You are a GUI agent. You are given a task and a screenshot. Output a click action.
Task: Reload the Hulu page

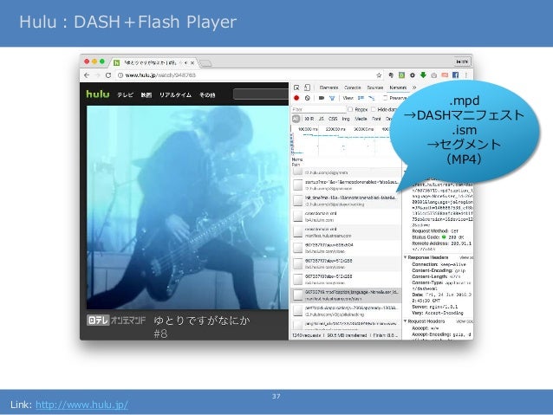coord(108,75)
